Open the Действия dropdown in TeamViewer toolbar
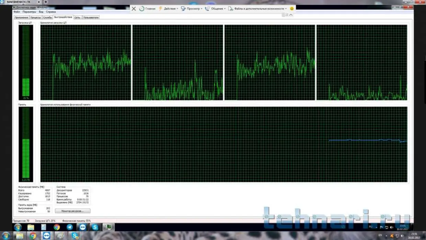The height and width of the screenshot is (240, 426). (168, 9)
